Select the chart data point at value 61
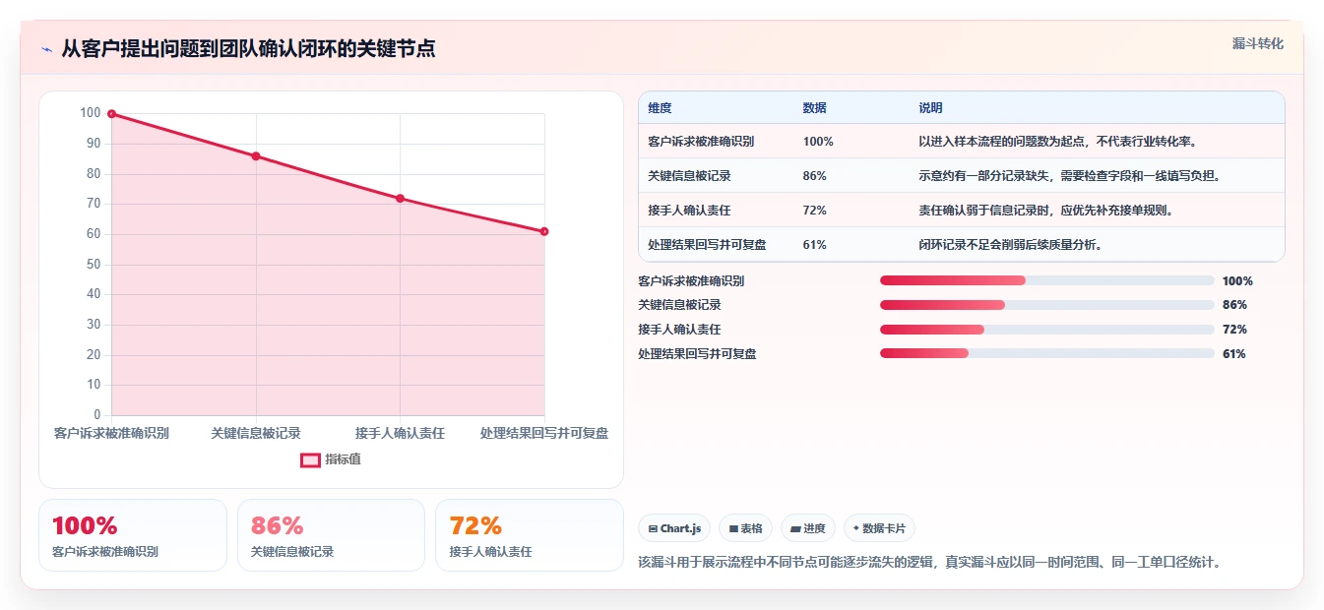 point(544,231)
